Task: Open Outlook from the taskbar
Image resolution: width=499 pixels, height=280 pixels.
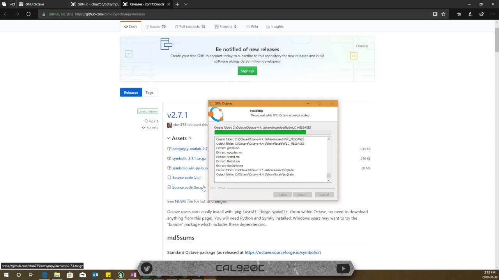Action: point(95,275)
